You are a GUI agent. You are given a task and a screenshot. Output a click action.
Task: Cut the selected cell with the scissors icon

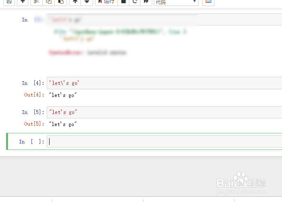(x=37, y=2)
